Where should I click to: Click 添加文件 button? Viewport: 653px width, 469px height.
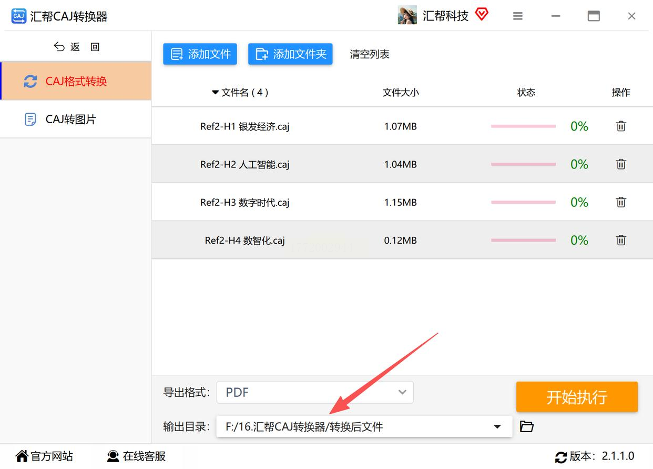[x=200, y=54]
